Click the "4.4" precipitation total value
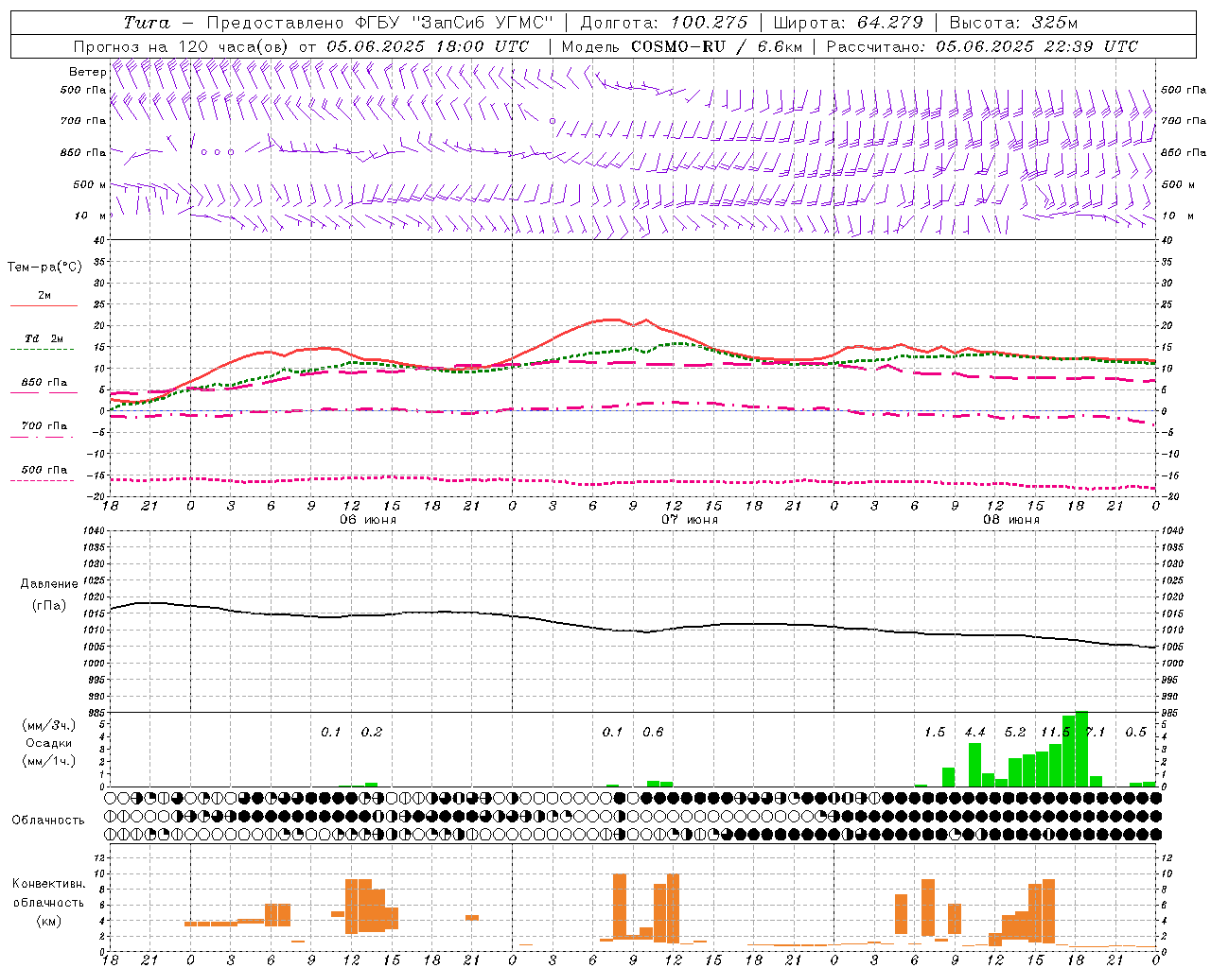The width and height of the screenshot is (1211, 968). point(974,733)
